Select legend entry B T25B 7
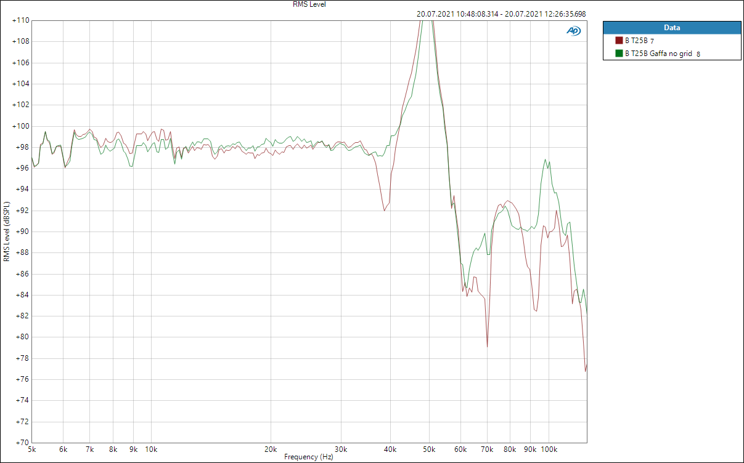 tap(639, 41)
